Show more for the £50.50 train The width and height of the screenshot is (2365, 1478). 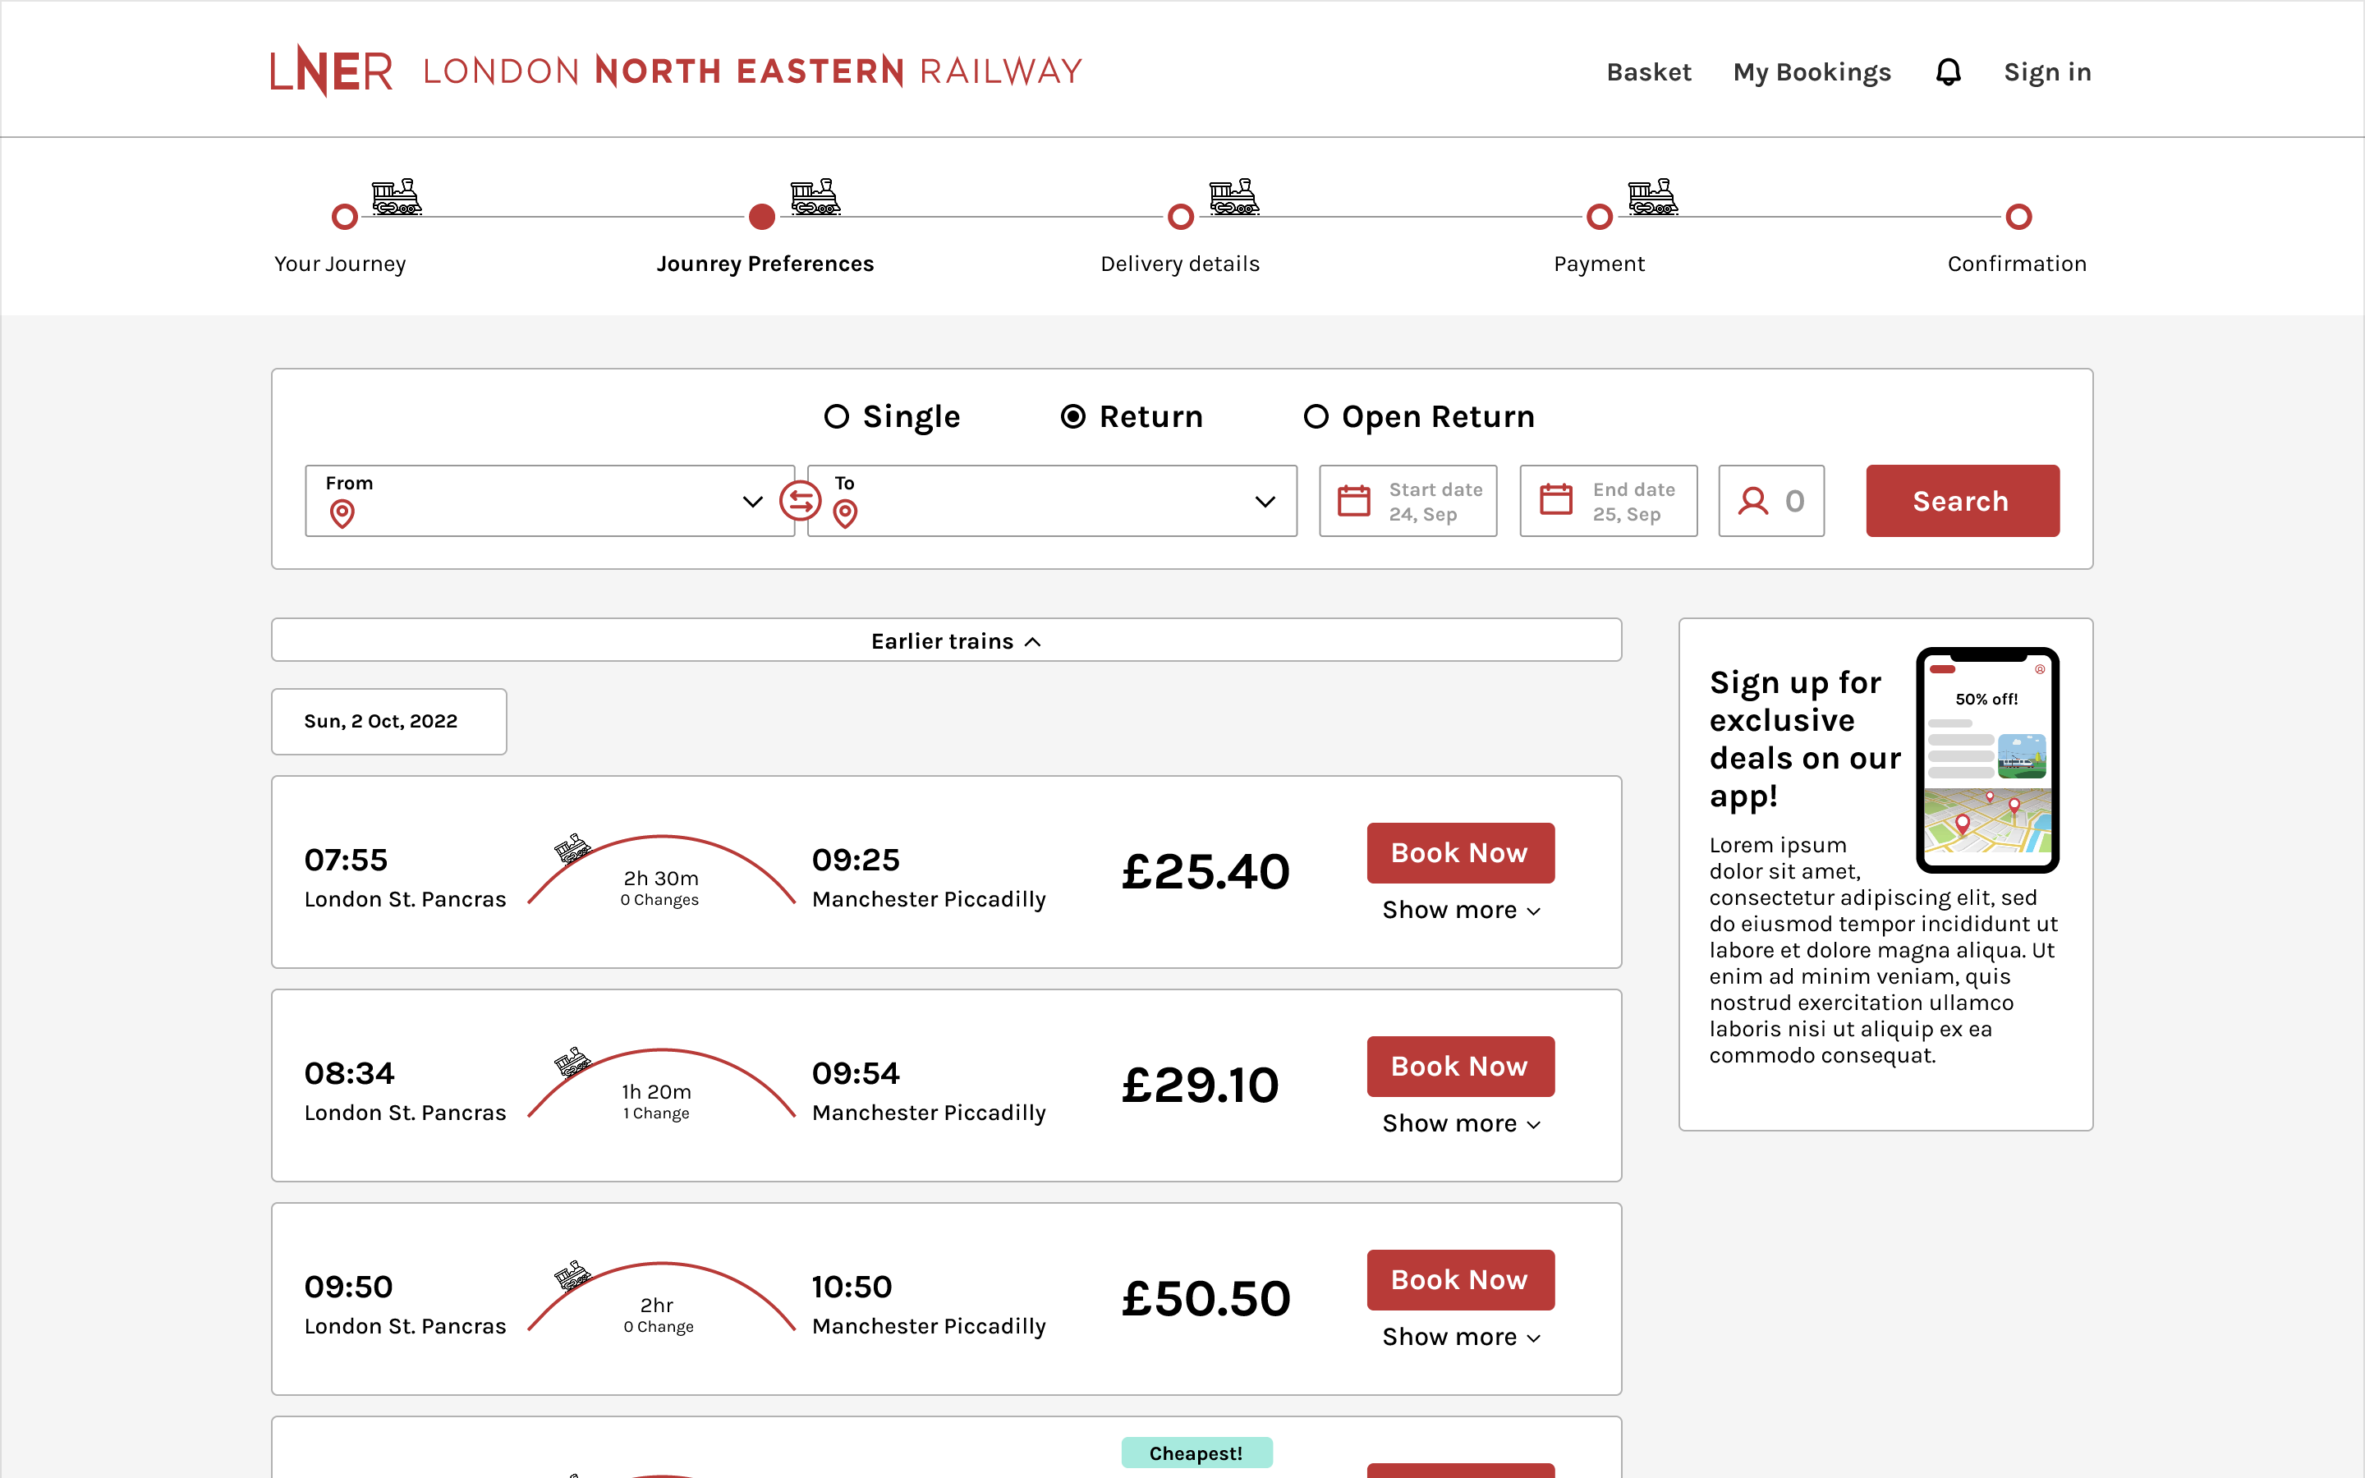click(x=1461, y=1336)
